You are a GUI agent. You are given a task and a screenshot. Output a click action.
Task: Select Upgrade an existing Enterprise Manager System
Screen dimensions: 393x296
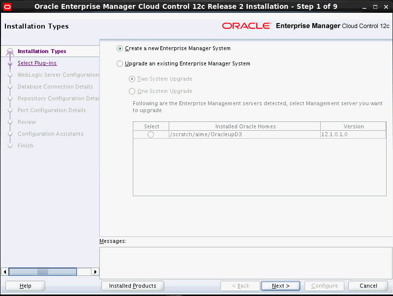pos(120,63)
